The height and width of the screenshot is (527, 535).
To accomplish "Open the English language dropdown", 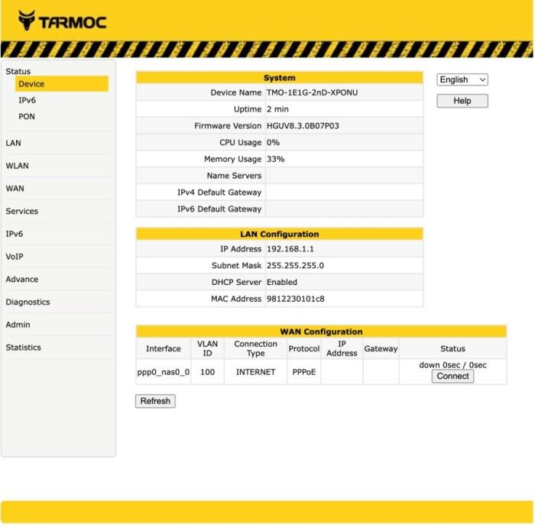I will tap(462, 79).
